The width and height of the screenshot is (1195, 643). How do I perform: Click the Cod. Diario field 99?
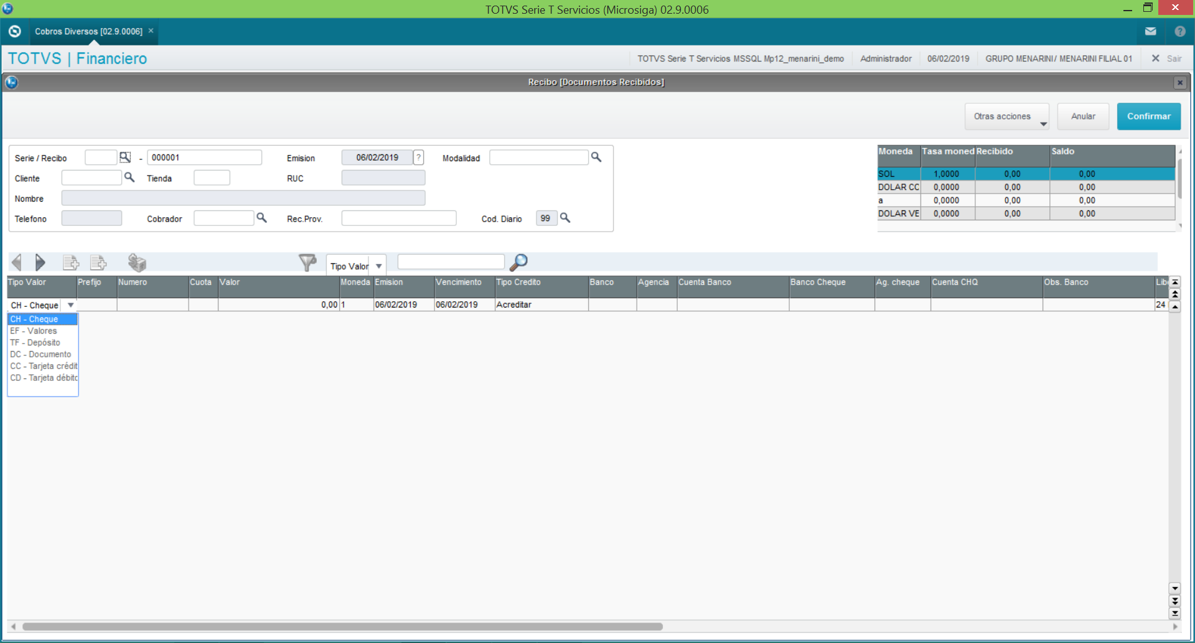tap(546, 218)
